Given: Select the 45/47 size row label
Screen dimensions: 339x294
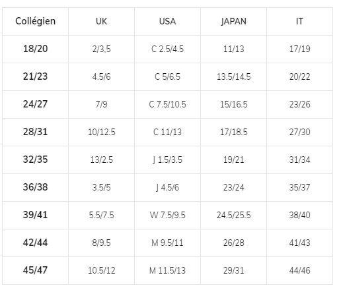Looking at the screenshot, I should click(35, 270).
